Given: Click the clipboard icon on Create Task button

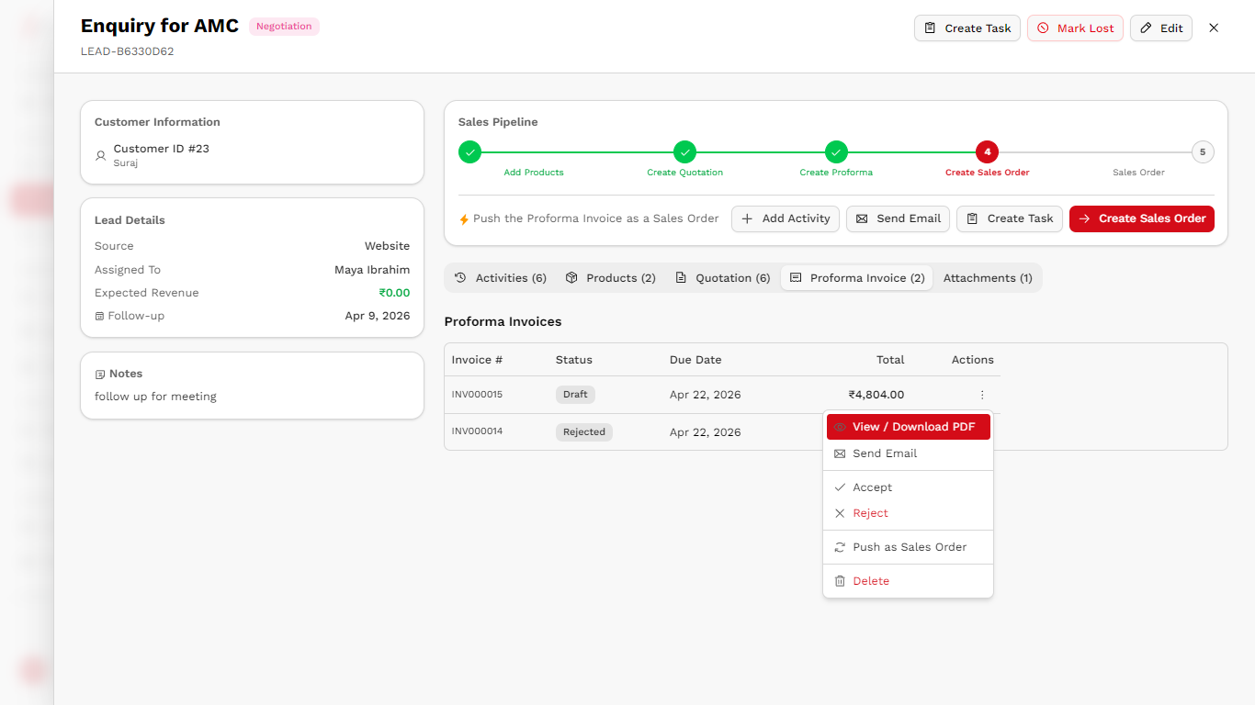Looking at the screenshot, I should tap(971, 218).
